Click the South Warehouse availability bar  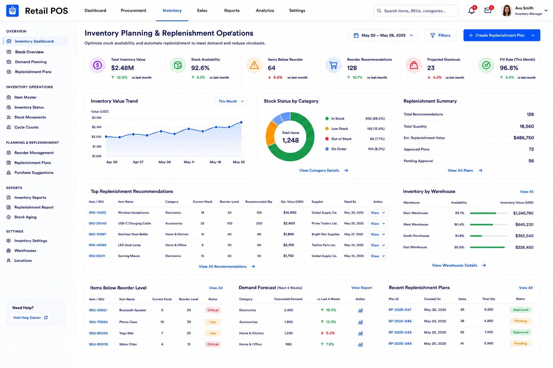[488, 236]
